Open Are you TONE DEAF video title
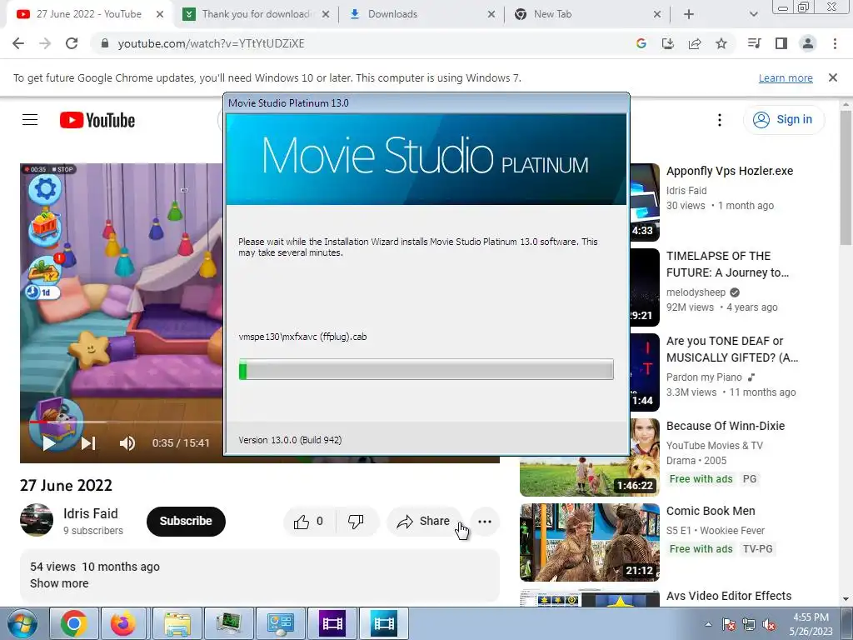 732,349
